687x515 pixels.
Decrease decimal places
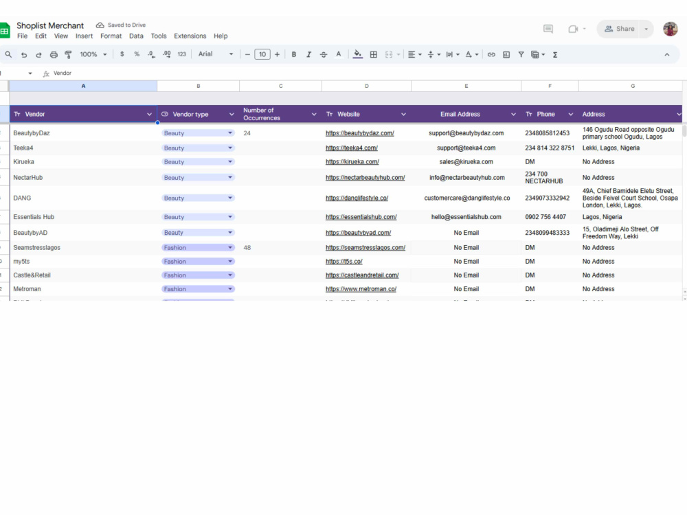pos(151,54)
